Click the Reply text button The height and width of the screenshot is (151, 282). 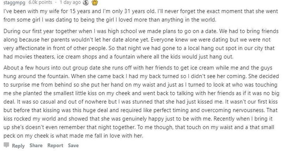click(x=18, y=146)
